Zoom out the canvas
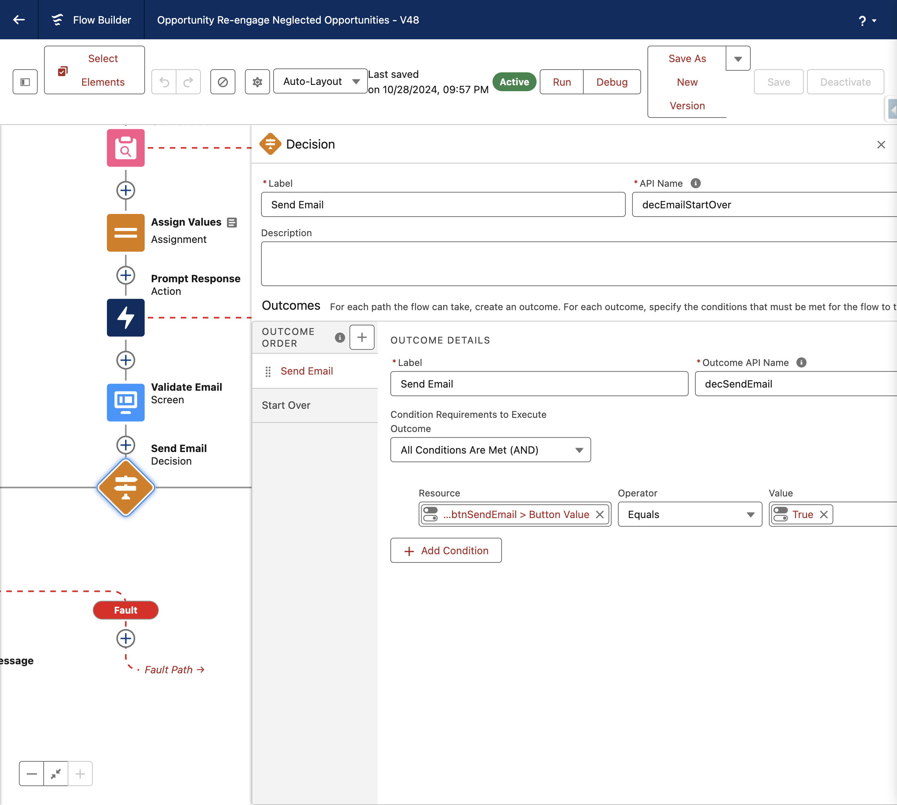The height and width of the screenshot is (805, 897). [x=31, y=774]
